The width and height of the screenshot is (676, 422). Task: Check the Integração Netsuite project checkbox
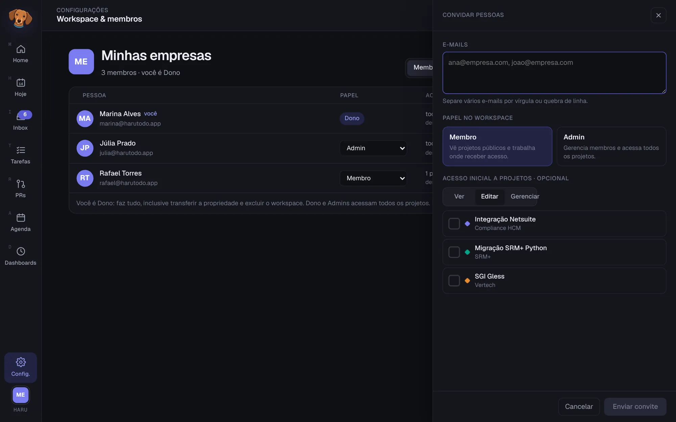(454, 223)
